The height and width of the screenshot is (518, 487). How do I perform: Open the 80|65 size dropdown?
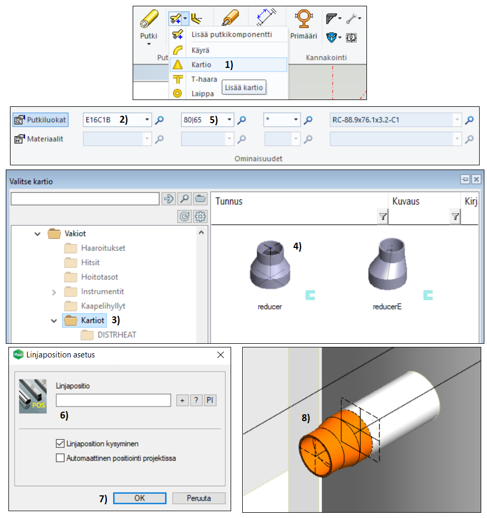[228, 120]
